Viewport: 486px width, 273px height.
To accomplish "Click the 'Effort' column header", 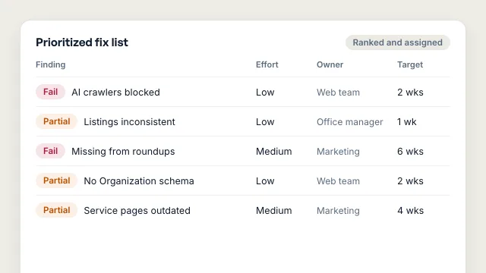I will (x=267, y=64).
